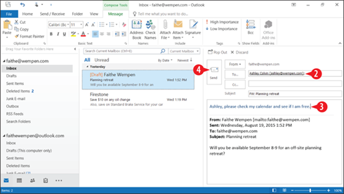Open By Date sort dropdown
The image size is (344, 194).
point(165,60)
